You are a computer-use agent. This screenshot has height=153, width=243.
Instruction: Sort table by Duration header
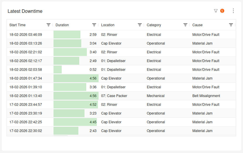point(62,25)
